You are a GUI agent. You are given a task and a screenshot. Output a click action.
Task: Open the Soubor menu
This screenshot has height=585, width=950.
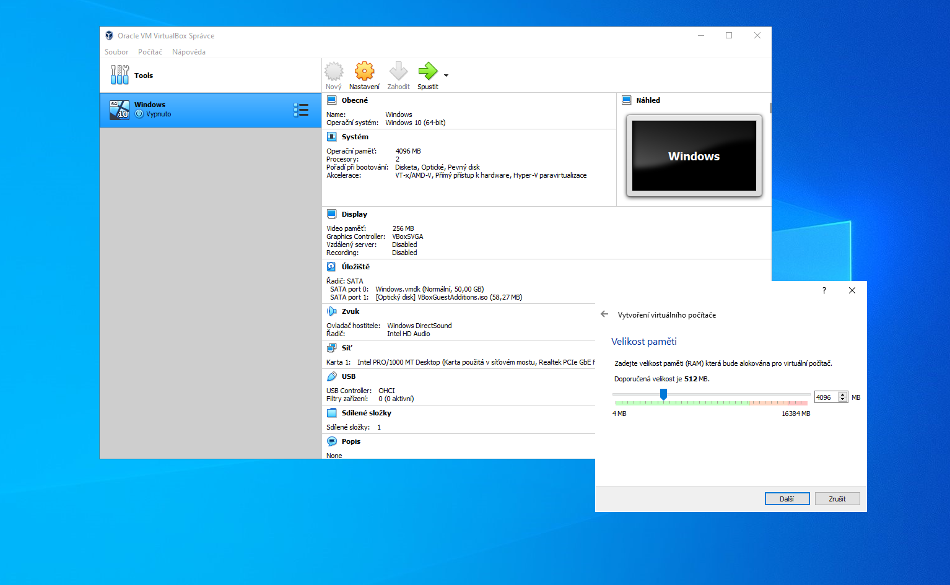click(116, 52)
